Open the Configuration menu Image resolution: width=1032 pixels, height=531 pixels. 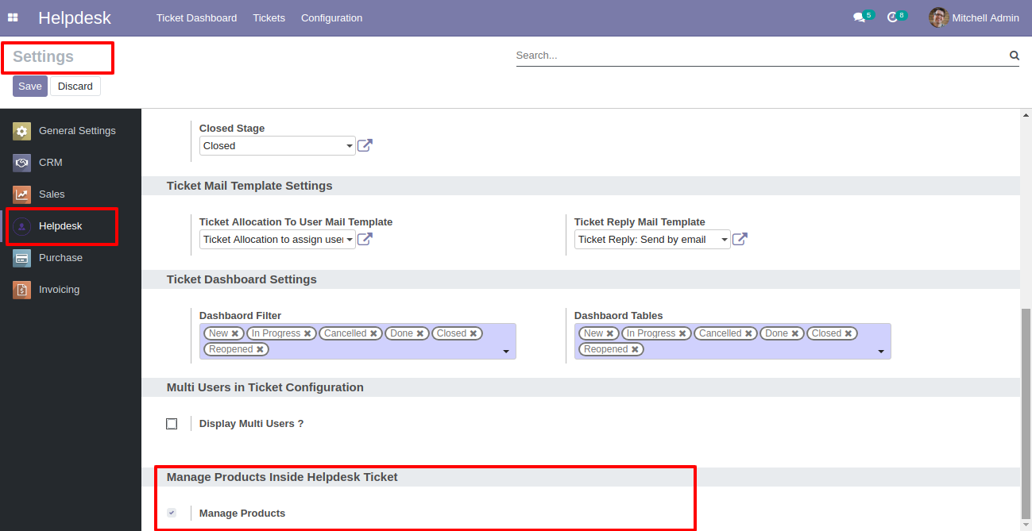pos(331,17)
